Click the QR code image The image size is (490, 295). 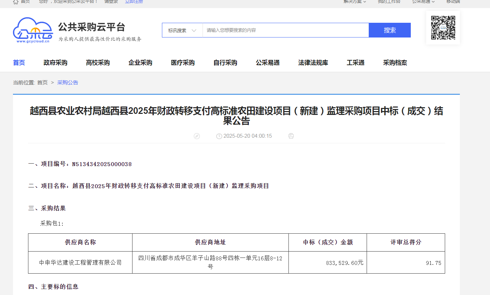443,28
